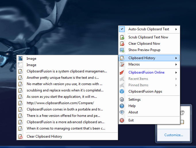The image size is (196, 148).
Task: Select Clear Clipboard Now entry
Action: click(144, 44)
